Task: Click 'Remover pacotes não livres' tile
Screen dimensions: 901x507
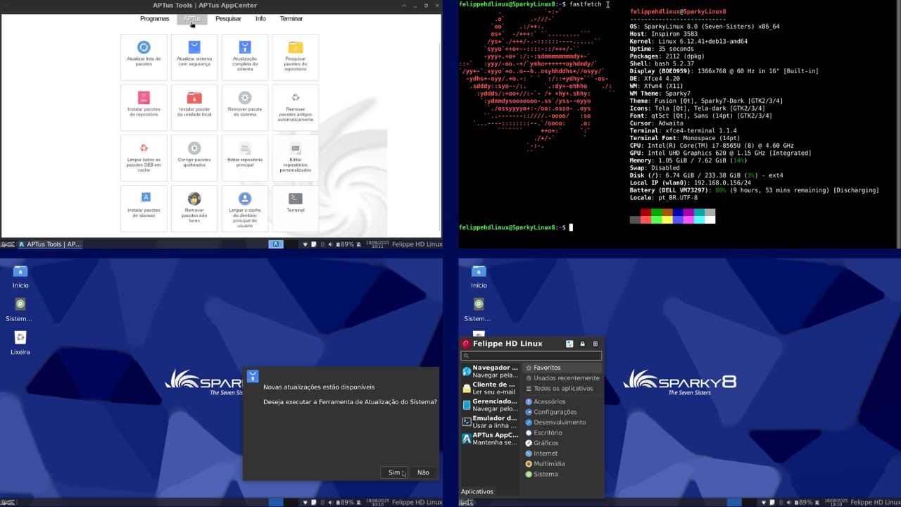Action: (194, 209)
